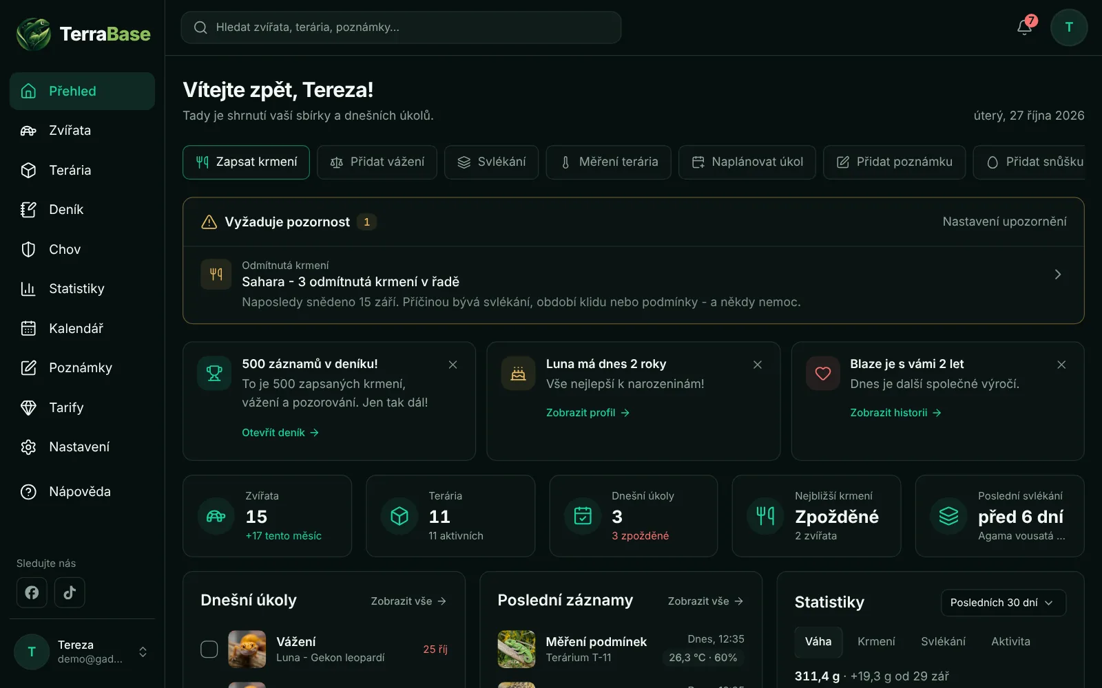Click the TerraBase chameleon logo

(x=33, y=34)
